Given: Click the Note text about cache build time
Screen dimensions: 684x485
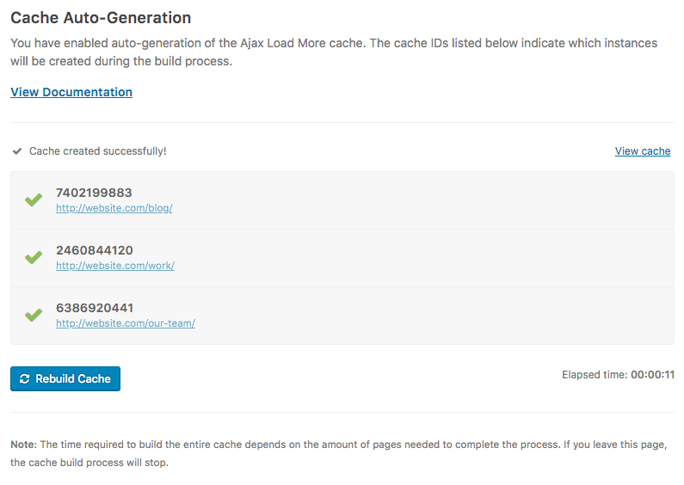Looking at the screenshot, I should click(x=338, y=453).
